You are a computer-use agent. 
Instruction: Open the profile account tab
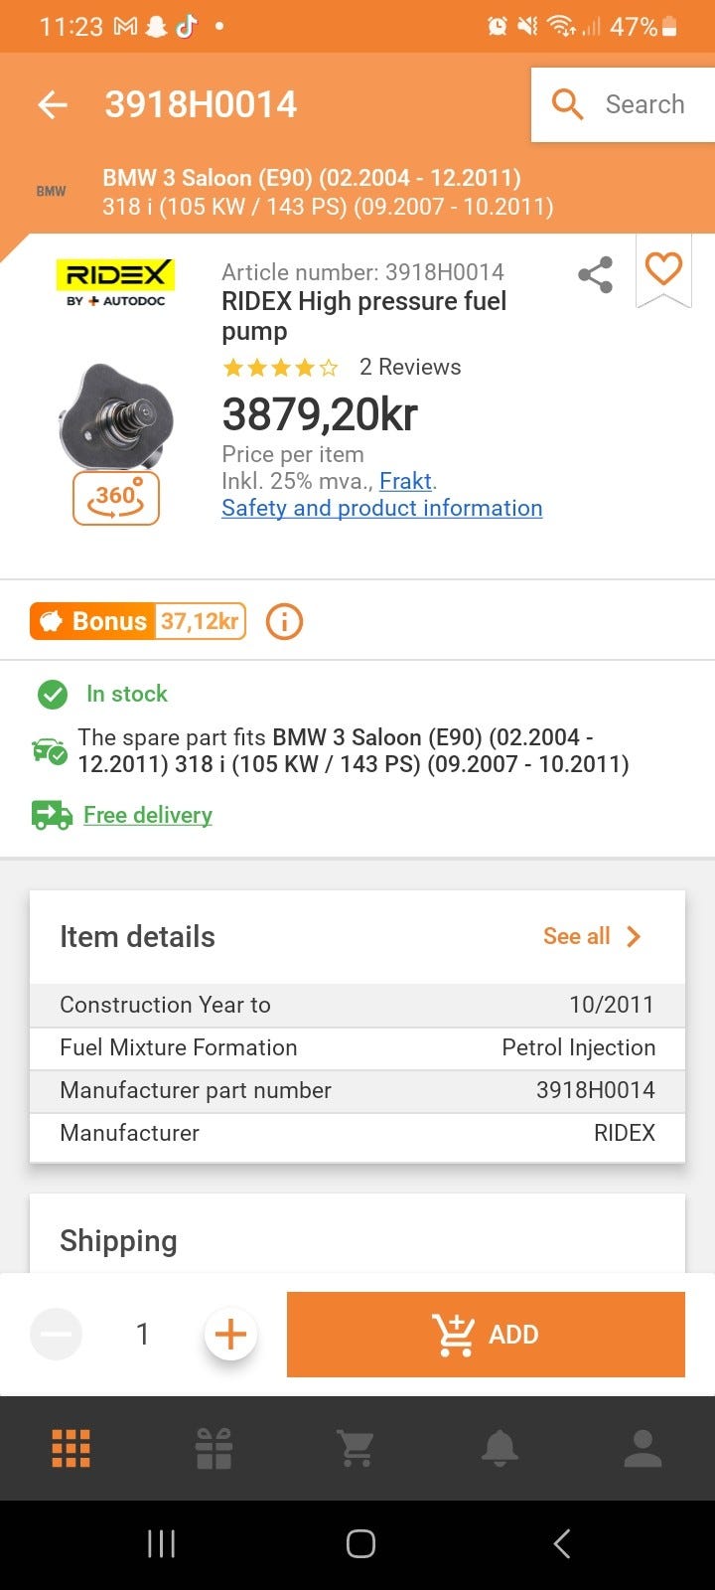pos(643,1449)
